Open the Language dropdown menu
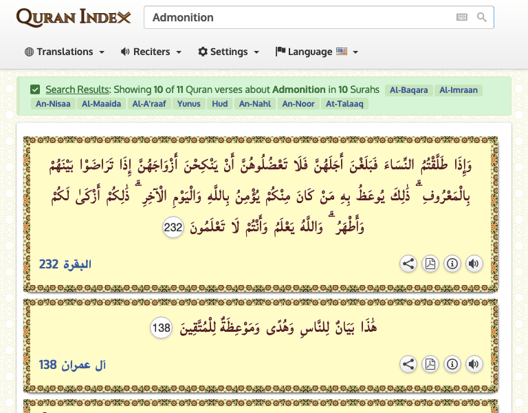Screen dimensions: 528x413 316,52
